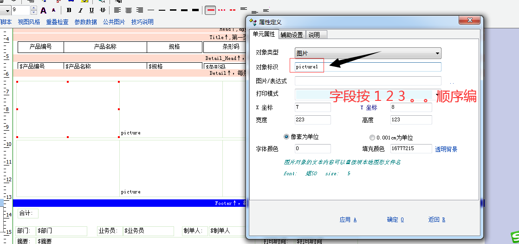Click the 对象标识 picture1 input field
The image size is (519, 244).
click(x=368, y=67)
